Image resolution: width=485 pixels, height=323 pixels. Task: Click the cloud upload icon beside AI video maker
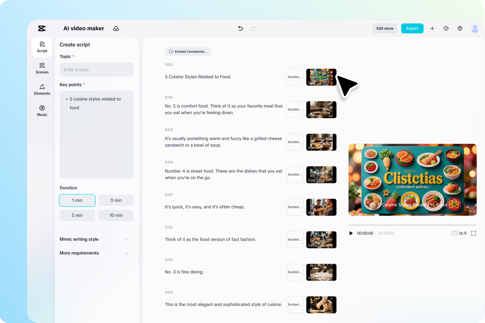point(116,28)
